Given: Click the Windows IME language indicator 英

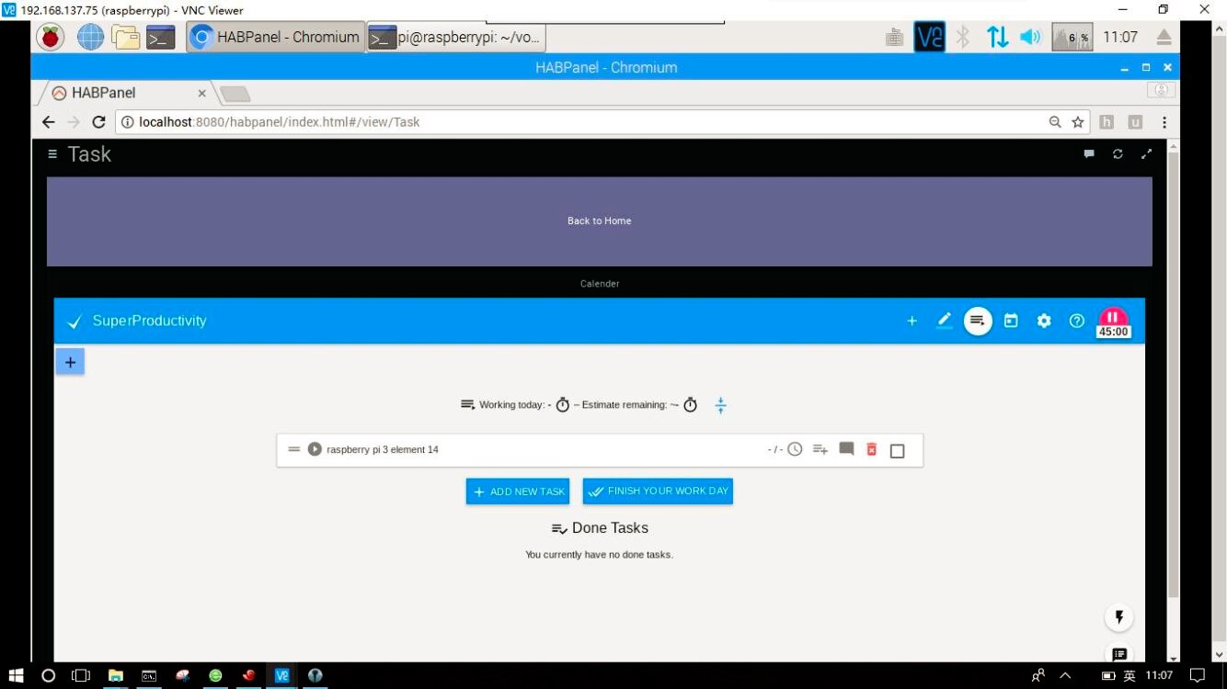Looking at the screenshot, I should [x=1130, y=676].
